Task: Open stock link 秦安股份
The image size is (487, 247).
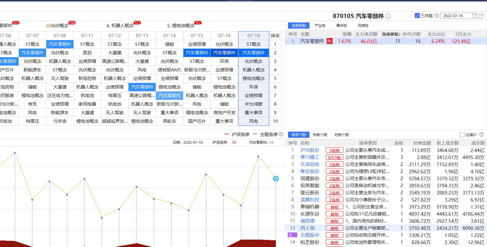Action: point(310,171)
